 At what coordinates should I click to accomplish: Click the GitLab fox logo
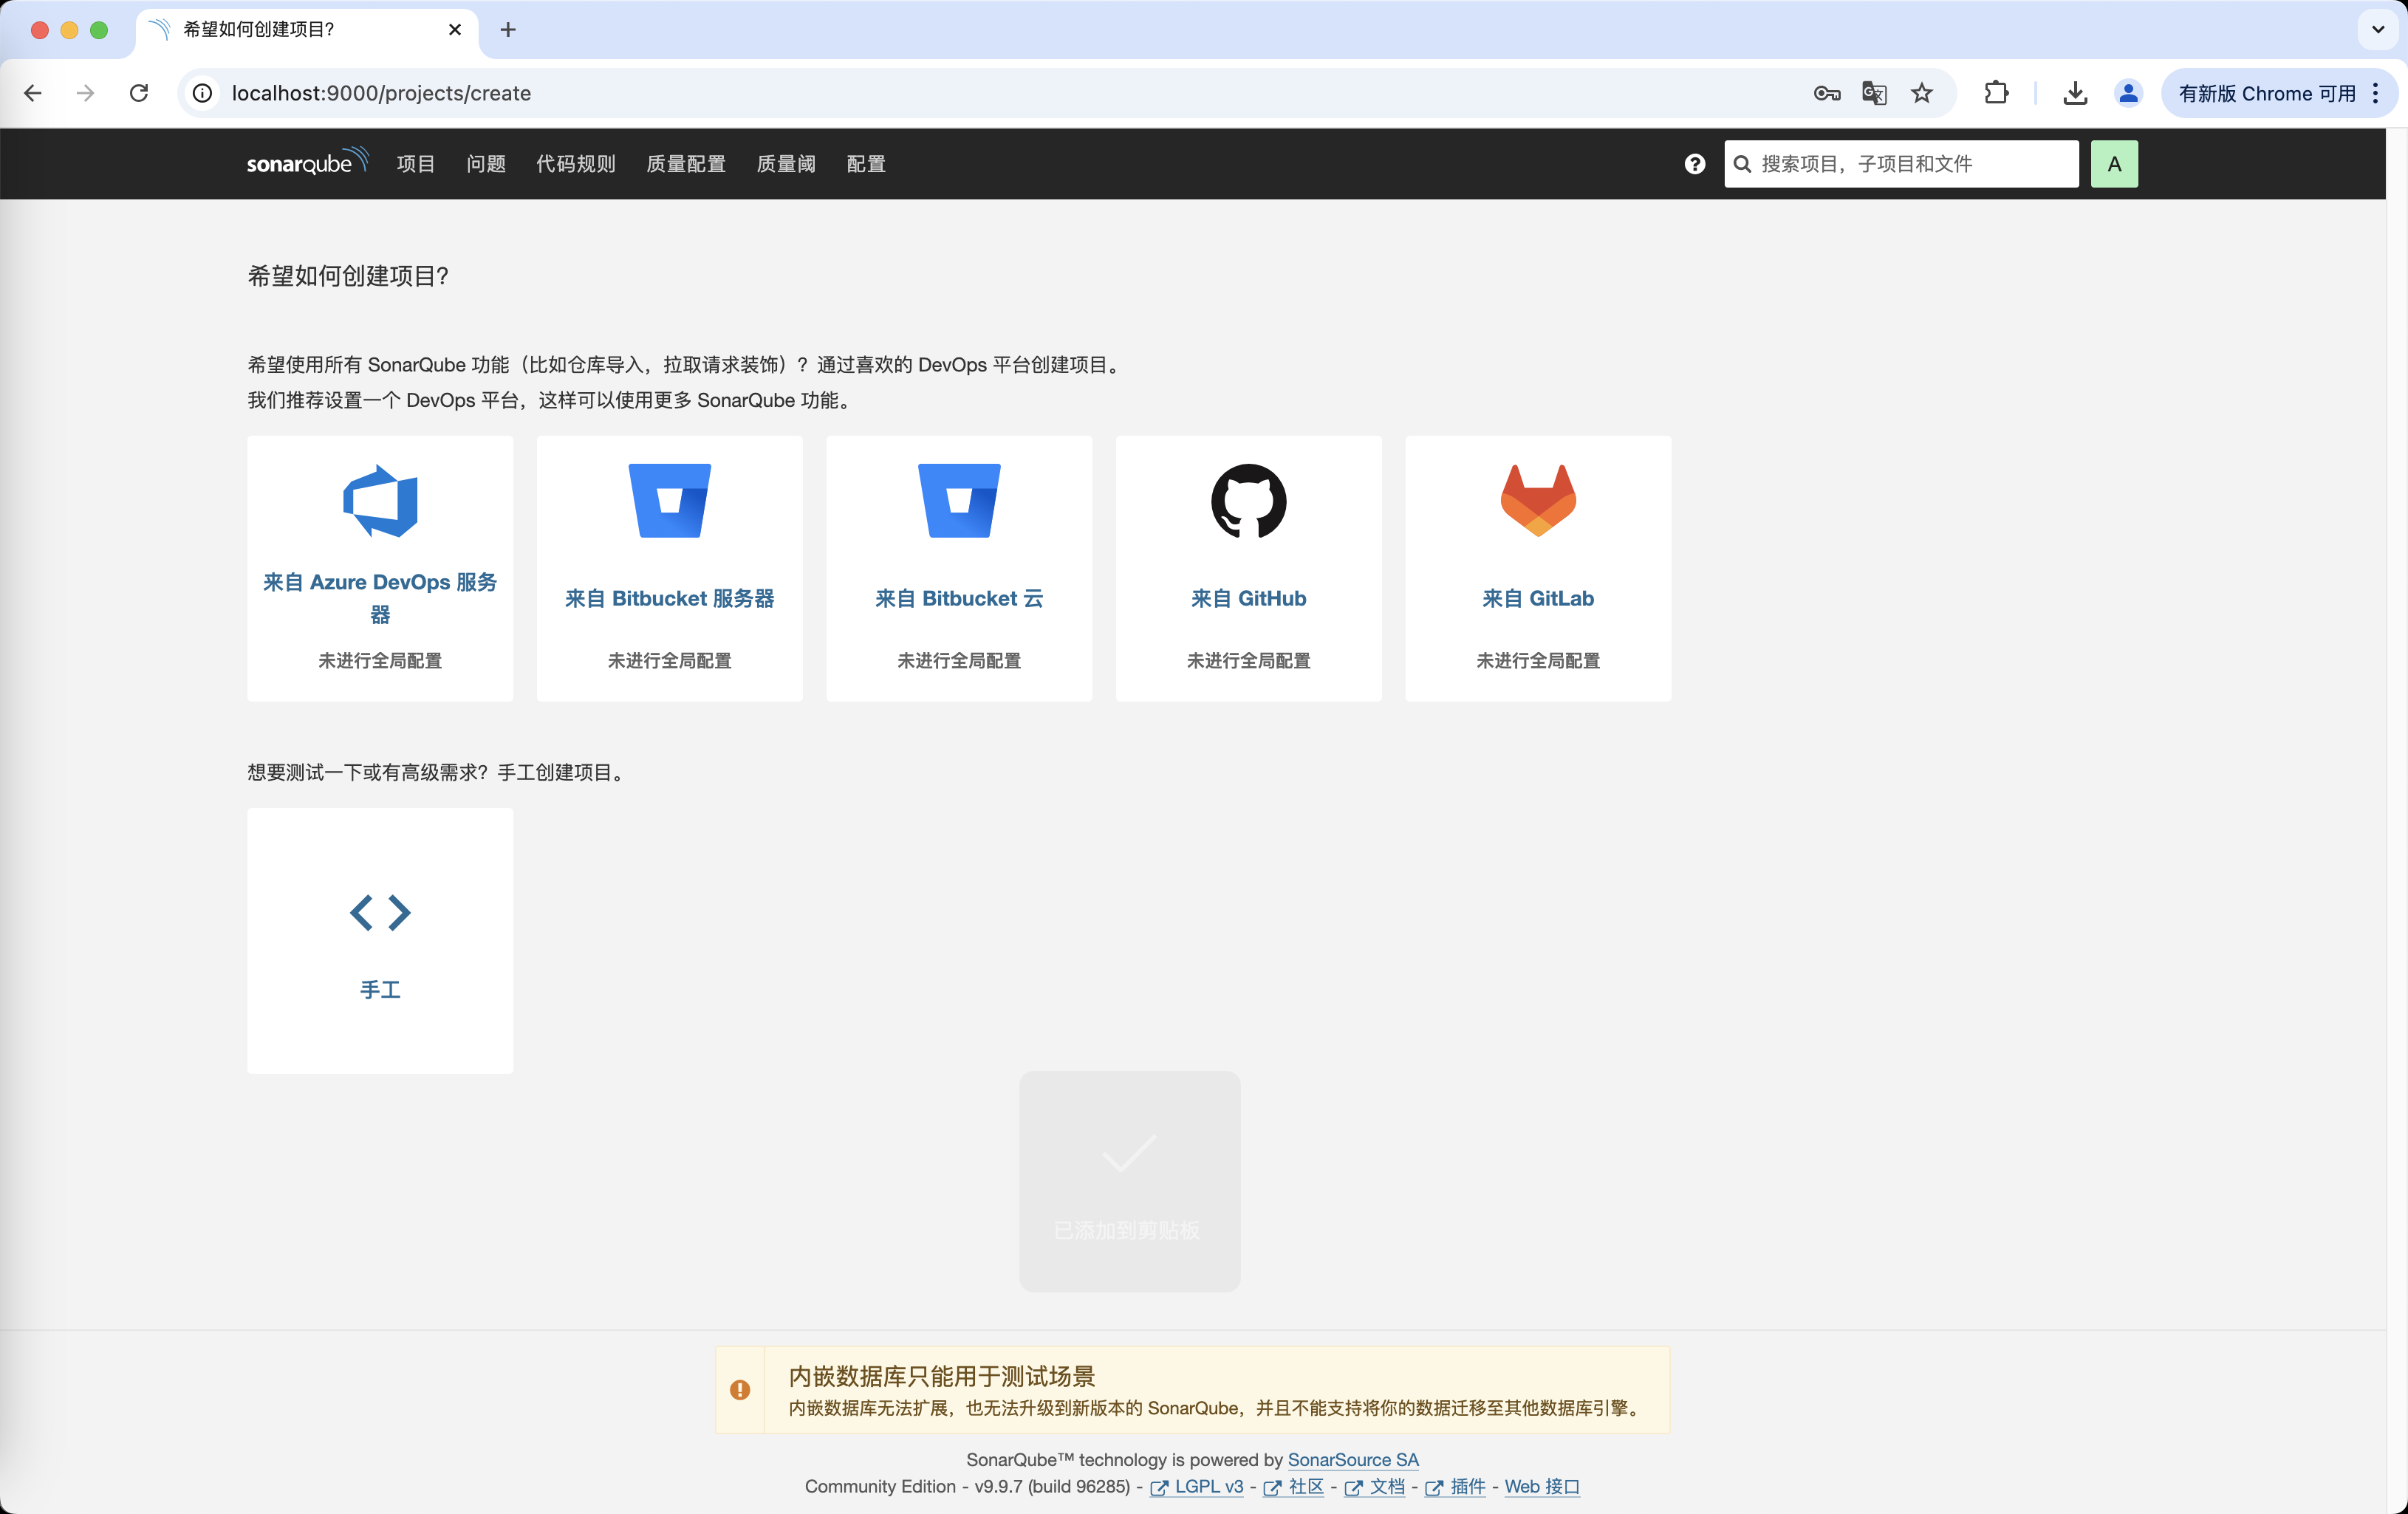1538,501
